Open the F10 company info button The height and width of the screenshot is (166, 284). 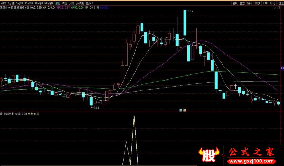pos(265,3)
